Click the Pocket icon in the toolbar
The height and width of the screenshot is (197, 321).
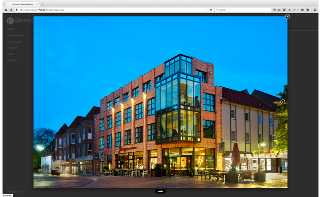[x=284, y=10]
